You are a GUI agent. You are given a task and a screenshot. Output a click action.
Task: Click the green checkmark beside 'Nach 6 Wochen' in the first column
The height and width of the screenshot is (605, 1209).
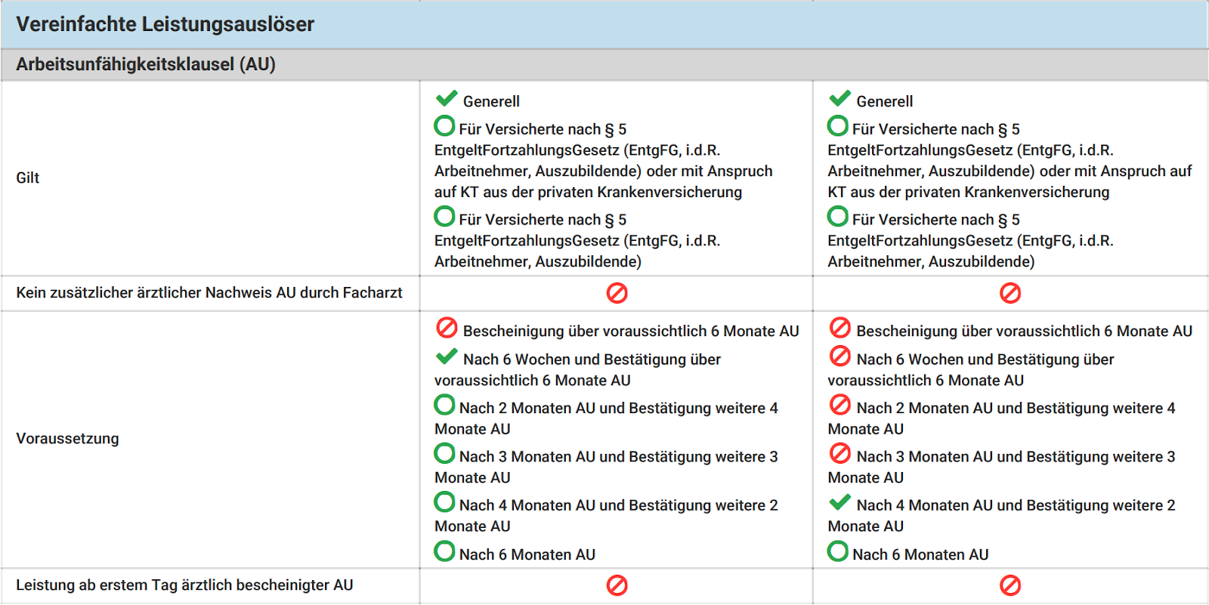tap(447, 357)
